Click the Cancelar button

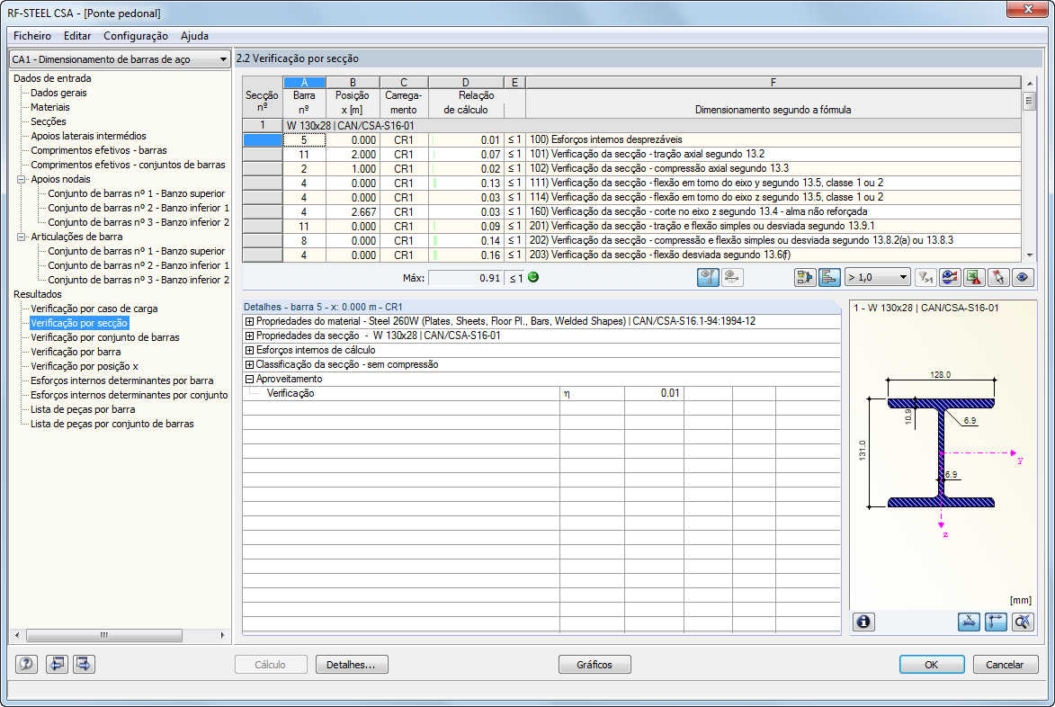(x=1006, y=665)
